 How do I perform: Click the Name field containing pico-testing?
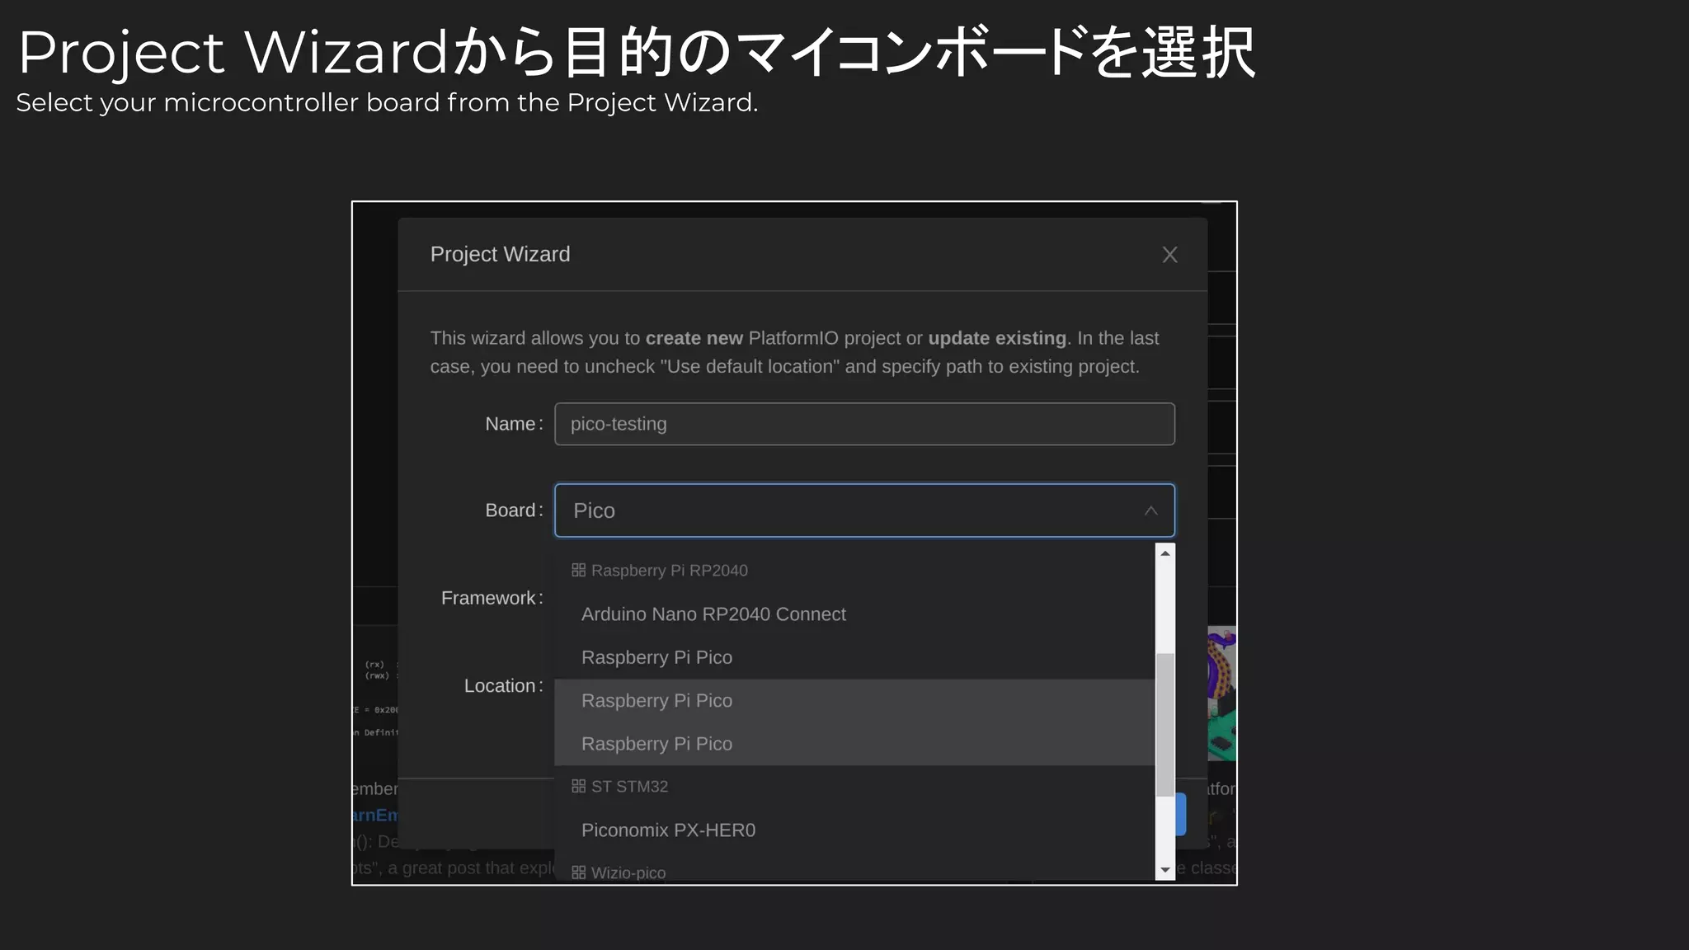coord(864,424)
